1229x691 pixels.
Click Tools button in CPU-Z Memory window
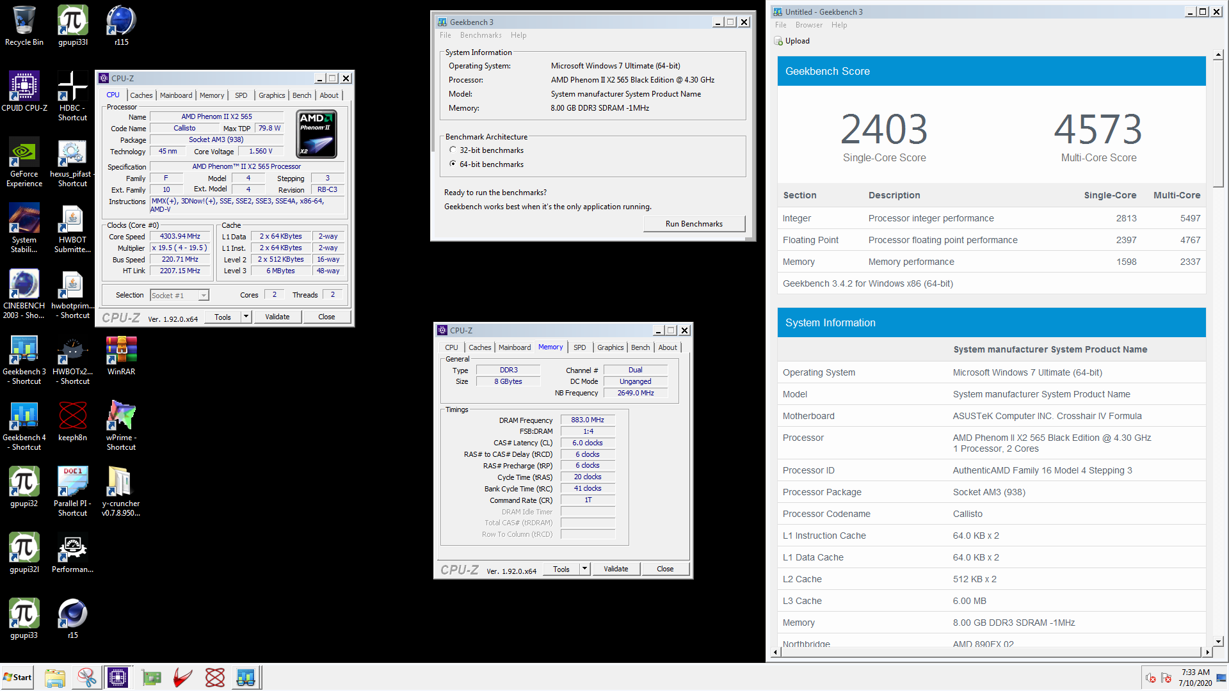coord(561,569)
